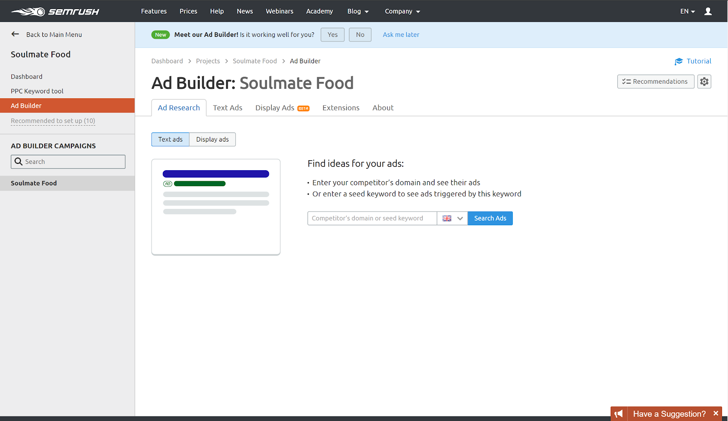Close the Have a Suggestion bar
Image resolution: width=728 pixels, height=421 pixels.
click(716, 413)
